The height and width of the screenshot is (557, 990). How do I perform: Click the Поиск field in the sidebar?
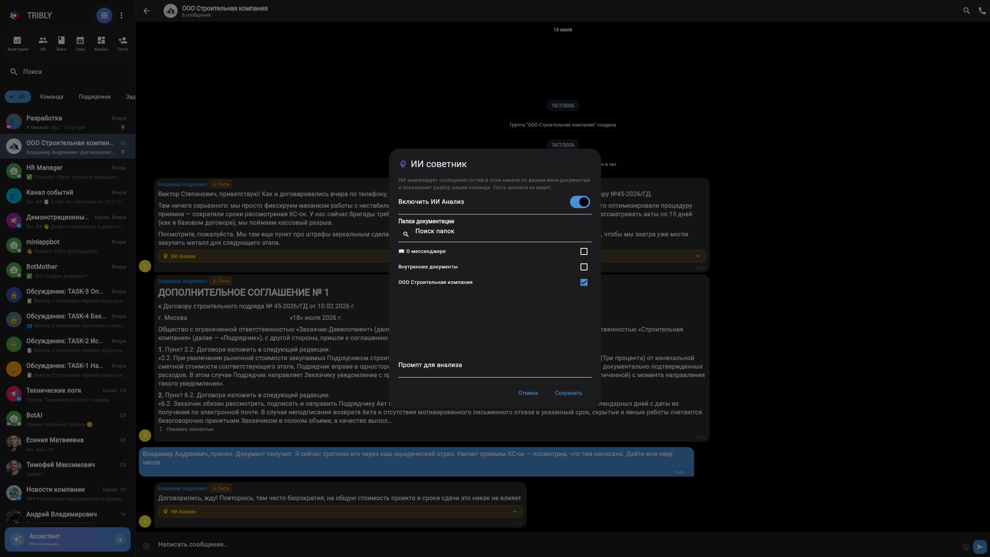[x=68, y=72]
